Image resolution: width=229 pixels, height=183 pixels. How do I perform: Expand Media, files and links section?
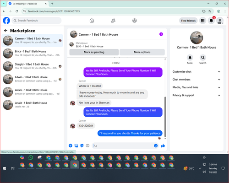pos(196,87)
